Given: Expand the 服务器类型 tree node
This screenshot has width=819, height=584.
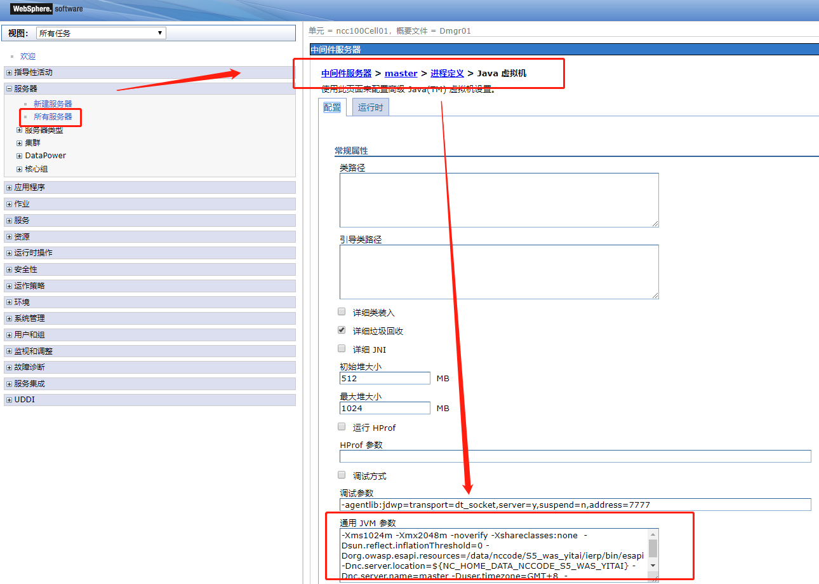Looking at the screenshot, I should click(20, 130).
